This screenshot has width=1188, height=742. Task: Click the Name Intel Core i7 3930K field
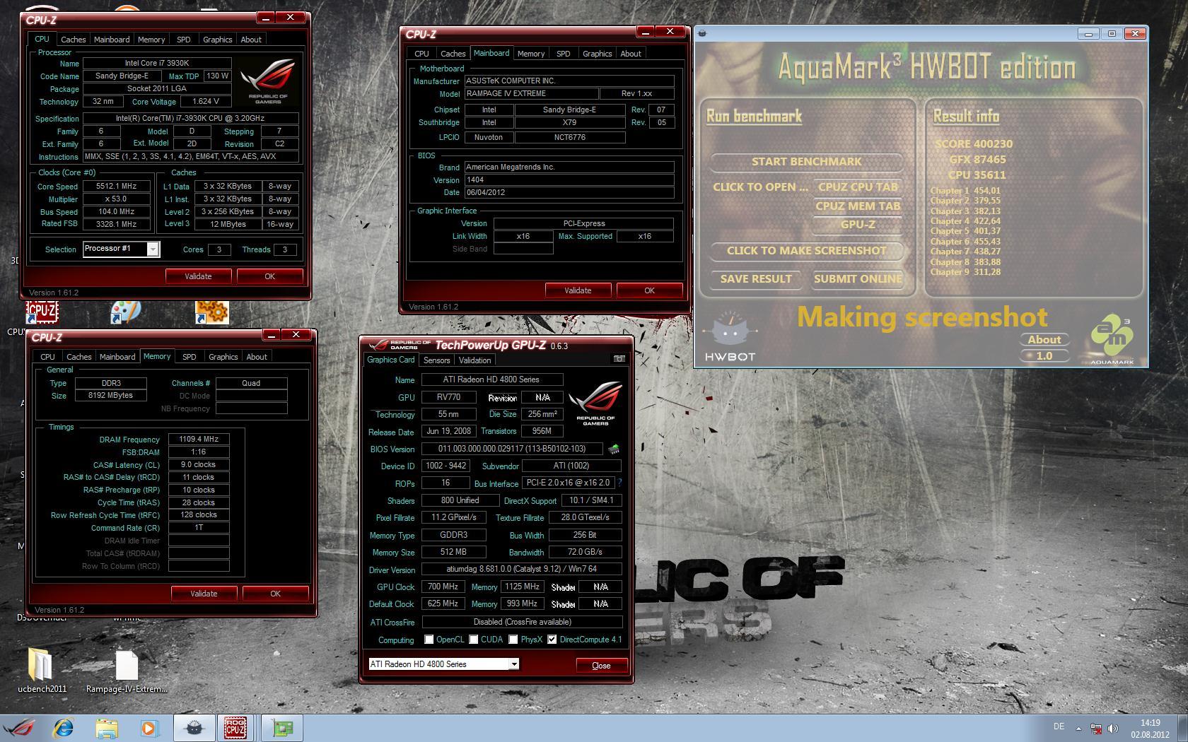pos(157,63)
